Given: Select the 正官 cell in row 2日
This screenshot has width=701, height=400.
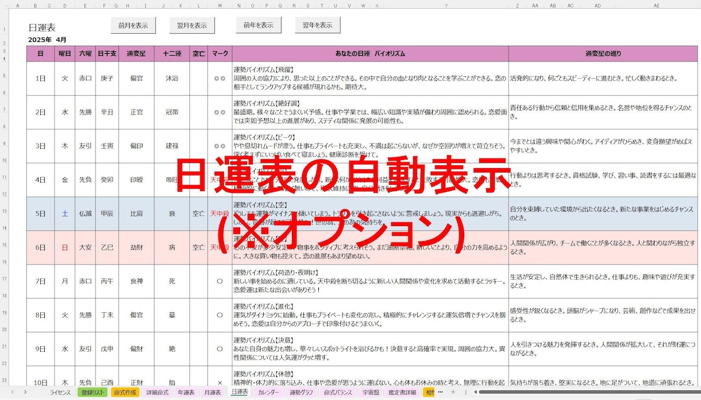Looking at the screenshot, I should [x=136, y=112].
